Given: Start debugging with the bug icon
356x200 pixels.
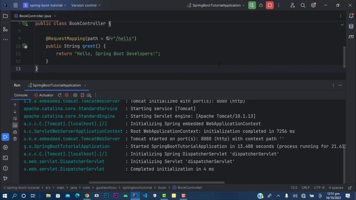Looking at the screenshot, I should [x=261, y=5].
